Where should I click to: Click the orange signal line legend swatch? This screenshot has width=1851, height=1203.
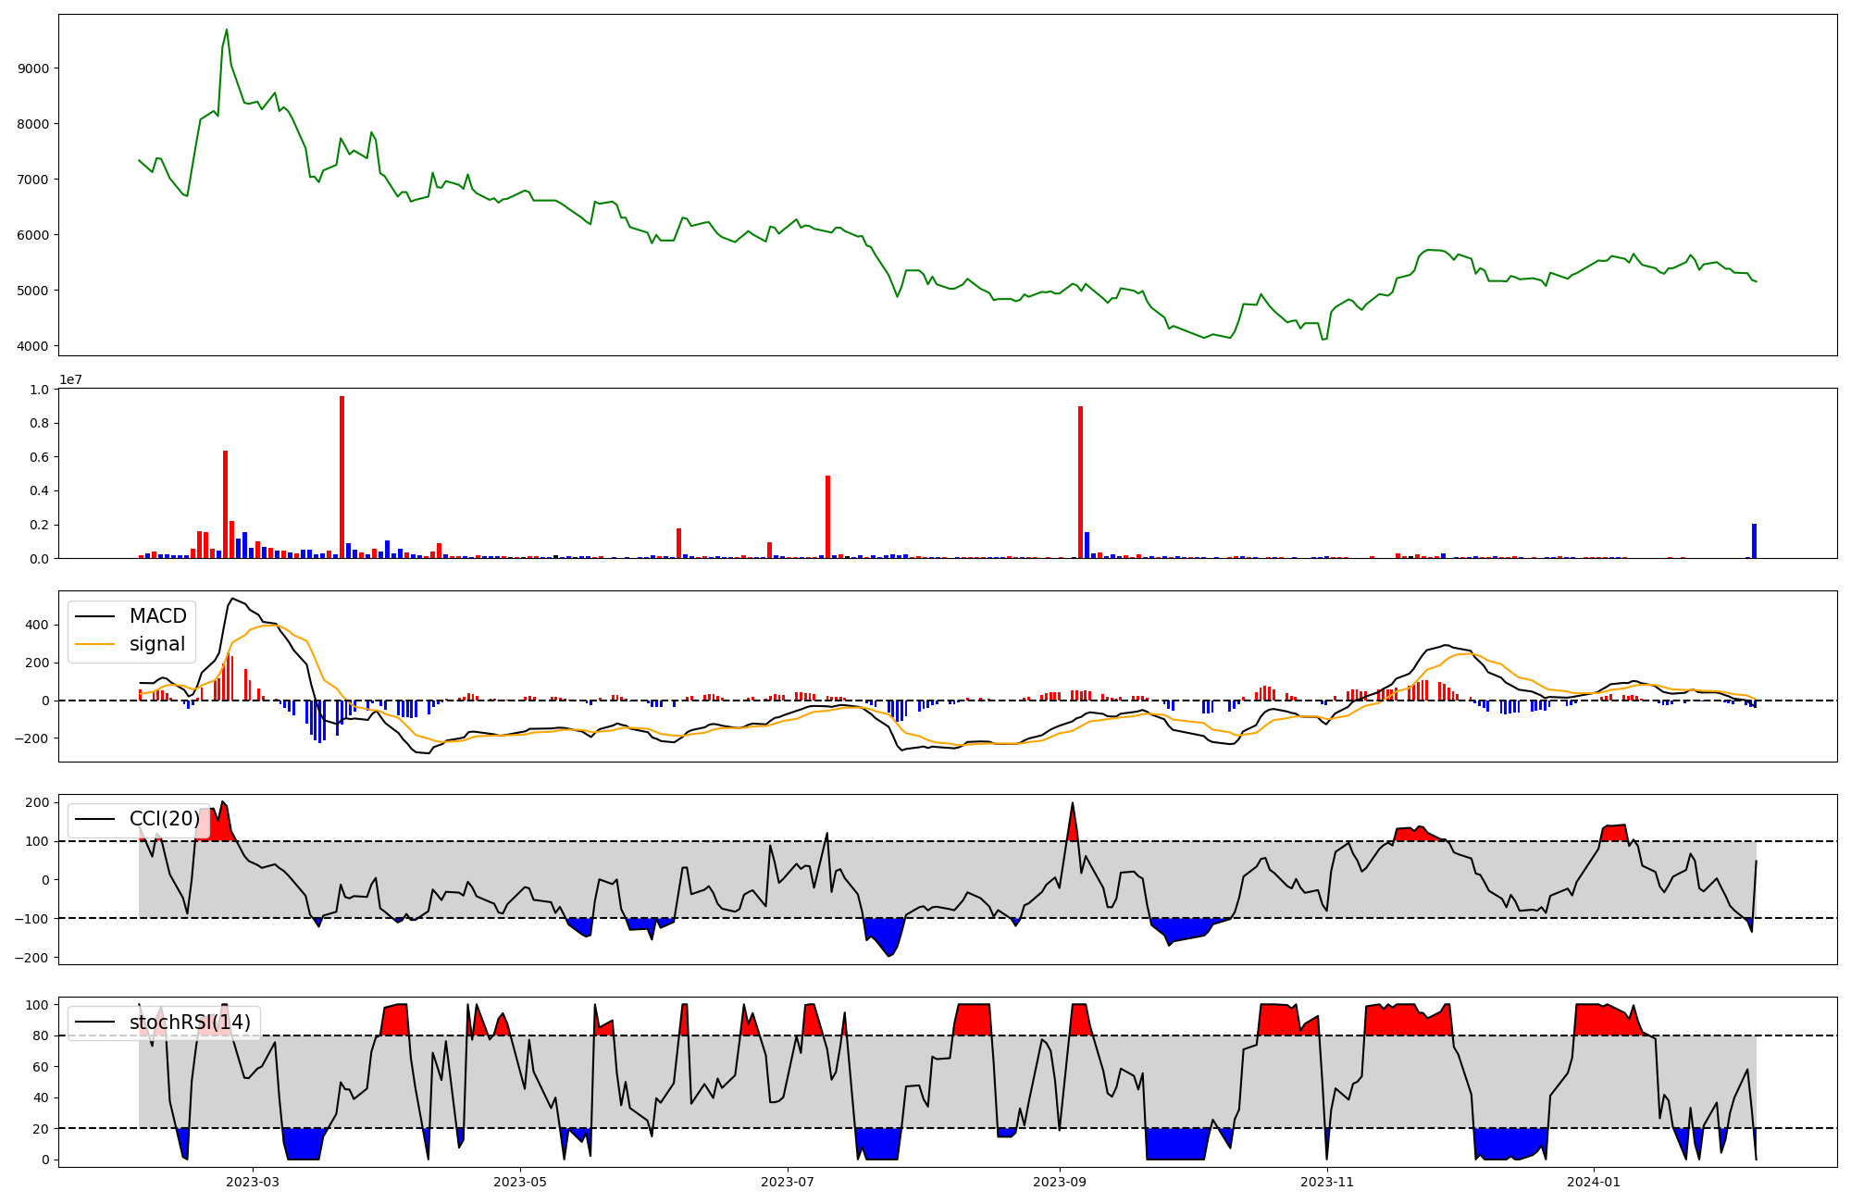pyautogui.click(x=94, y=644)
